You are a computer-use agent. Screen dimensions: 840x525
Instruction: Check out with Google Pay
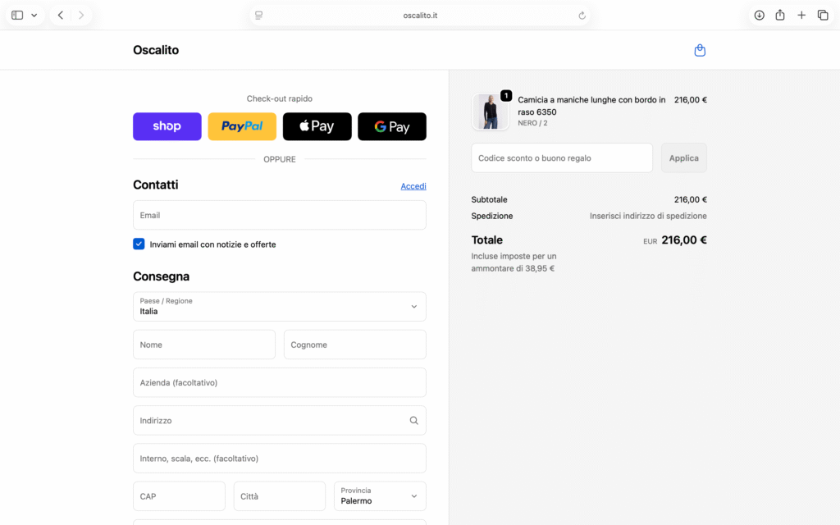pyautogui.click(x=392, y=126)
